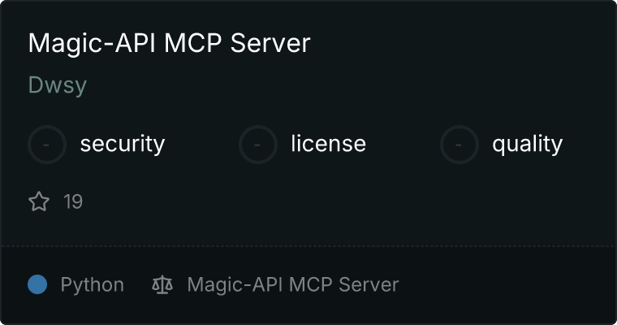Click empty card area right of star count
The height and width of the screenshot is (325, 617).
[347, 201]
